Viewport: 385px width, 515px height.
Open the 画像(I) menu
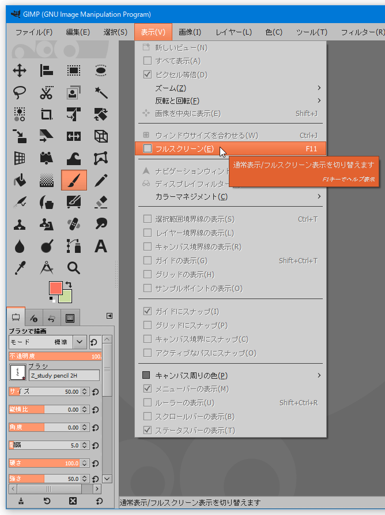point(190,32)
